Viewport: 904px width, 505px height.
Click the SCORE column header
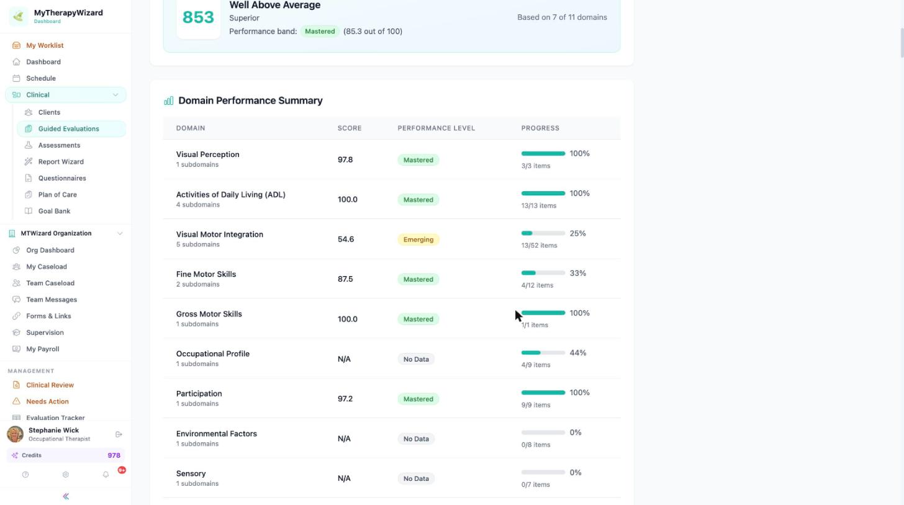(350, 128)
